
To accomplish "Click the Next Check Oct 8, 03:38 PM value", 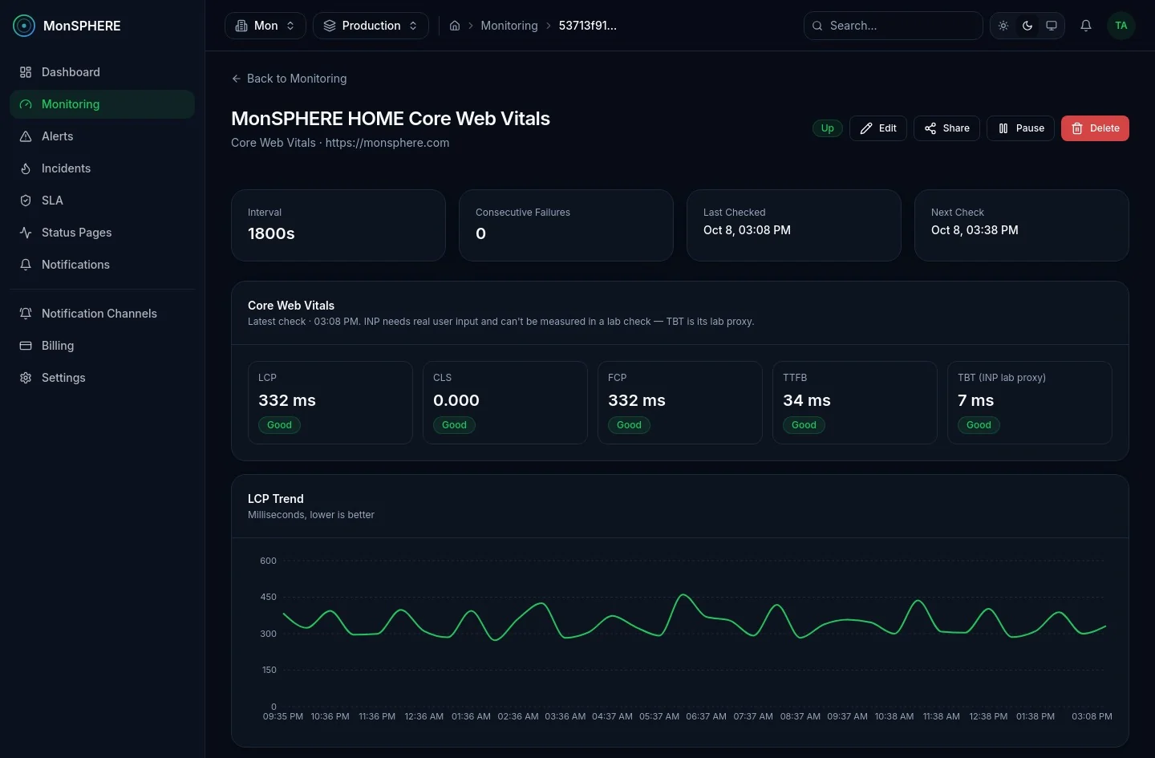I will pos(975,230).
